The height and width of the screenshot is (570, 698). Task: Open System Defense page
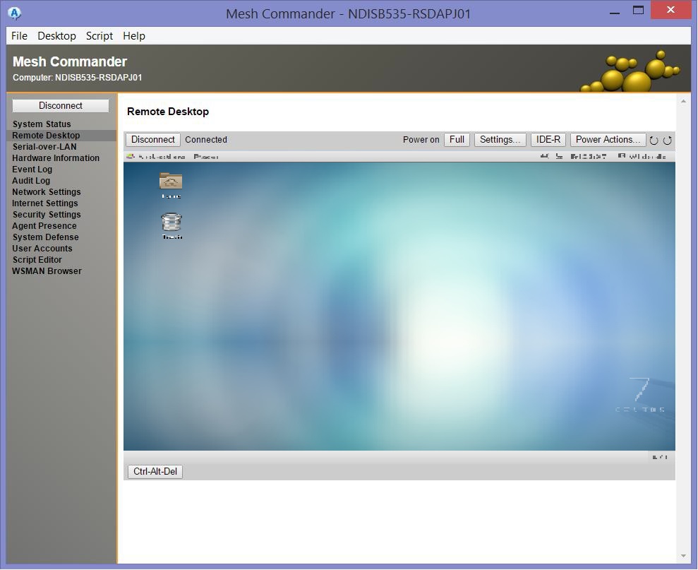[45, 237]
